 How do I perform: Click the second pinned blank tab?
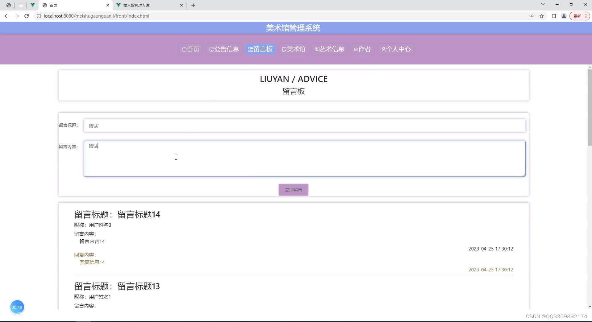coord(21,5)
